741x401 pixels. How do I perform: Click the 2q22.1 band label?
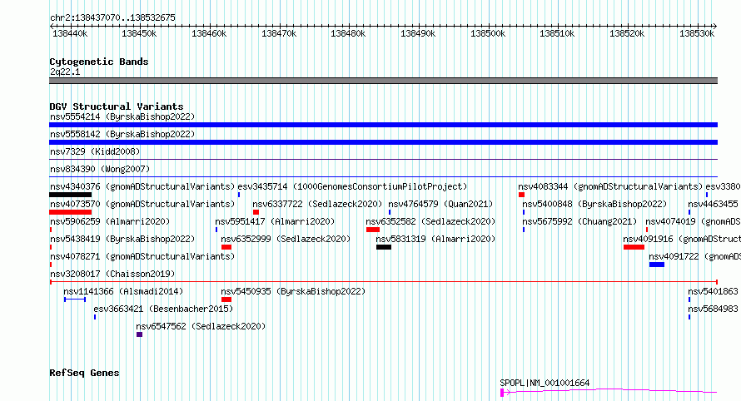click(x=65, y=72)
